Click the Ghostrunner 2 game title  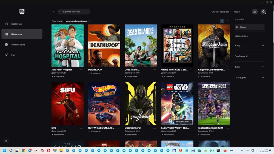[133, 128]
